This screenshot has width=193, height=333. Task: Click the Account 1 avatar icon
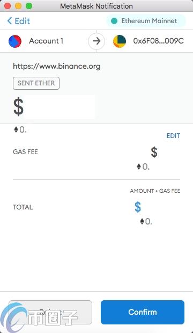coord(15,41)
